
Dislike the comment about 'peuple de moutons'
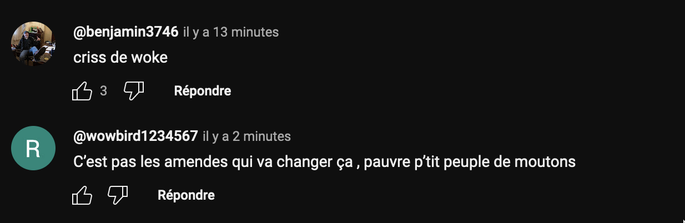118,195
